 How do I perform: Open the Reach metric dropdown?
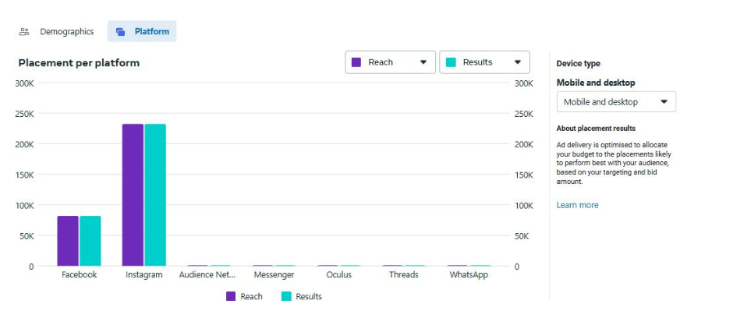point(390,62)
